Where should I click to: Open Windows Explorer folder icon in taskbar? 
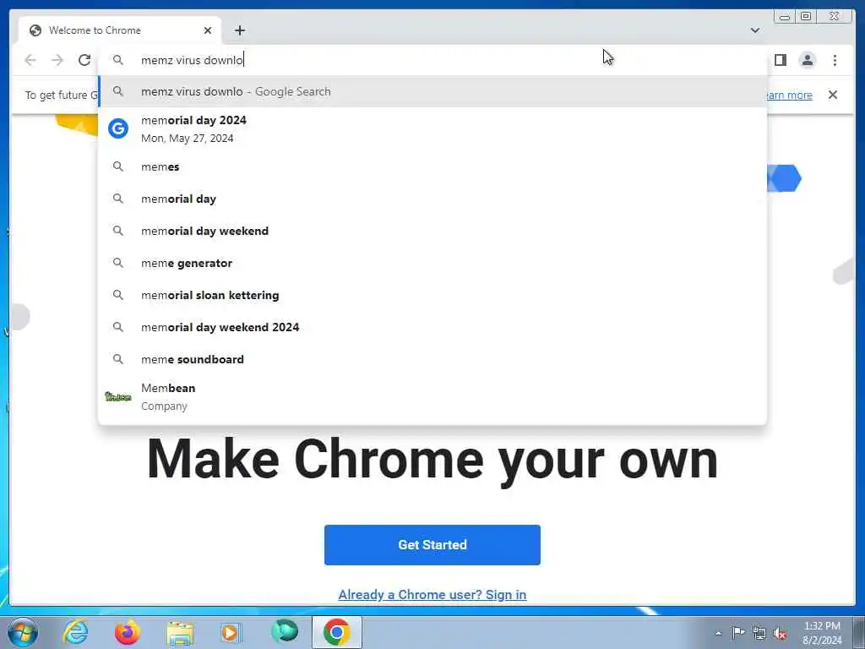pyautogui.click(x=180, y=632)
